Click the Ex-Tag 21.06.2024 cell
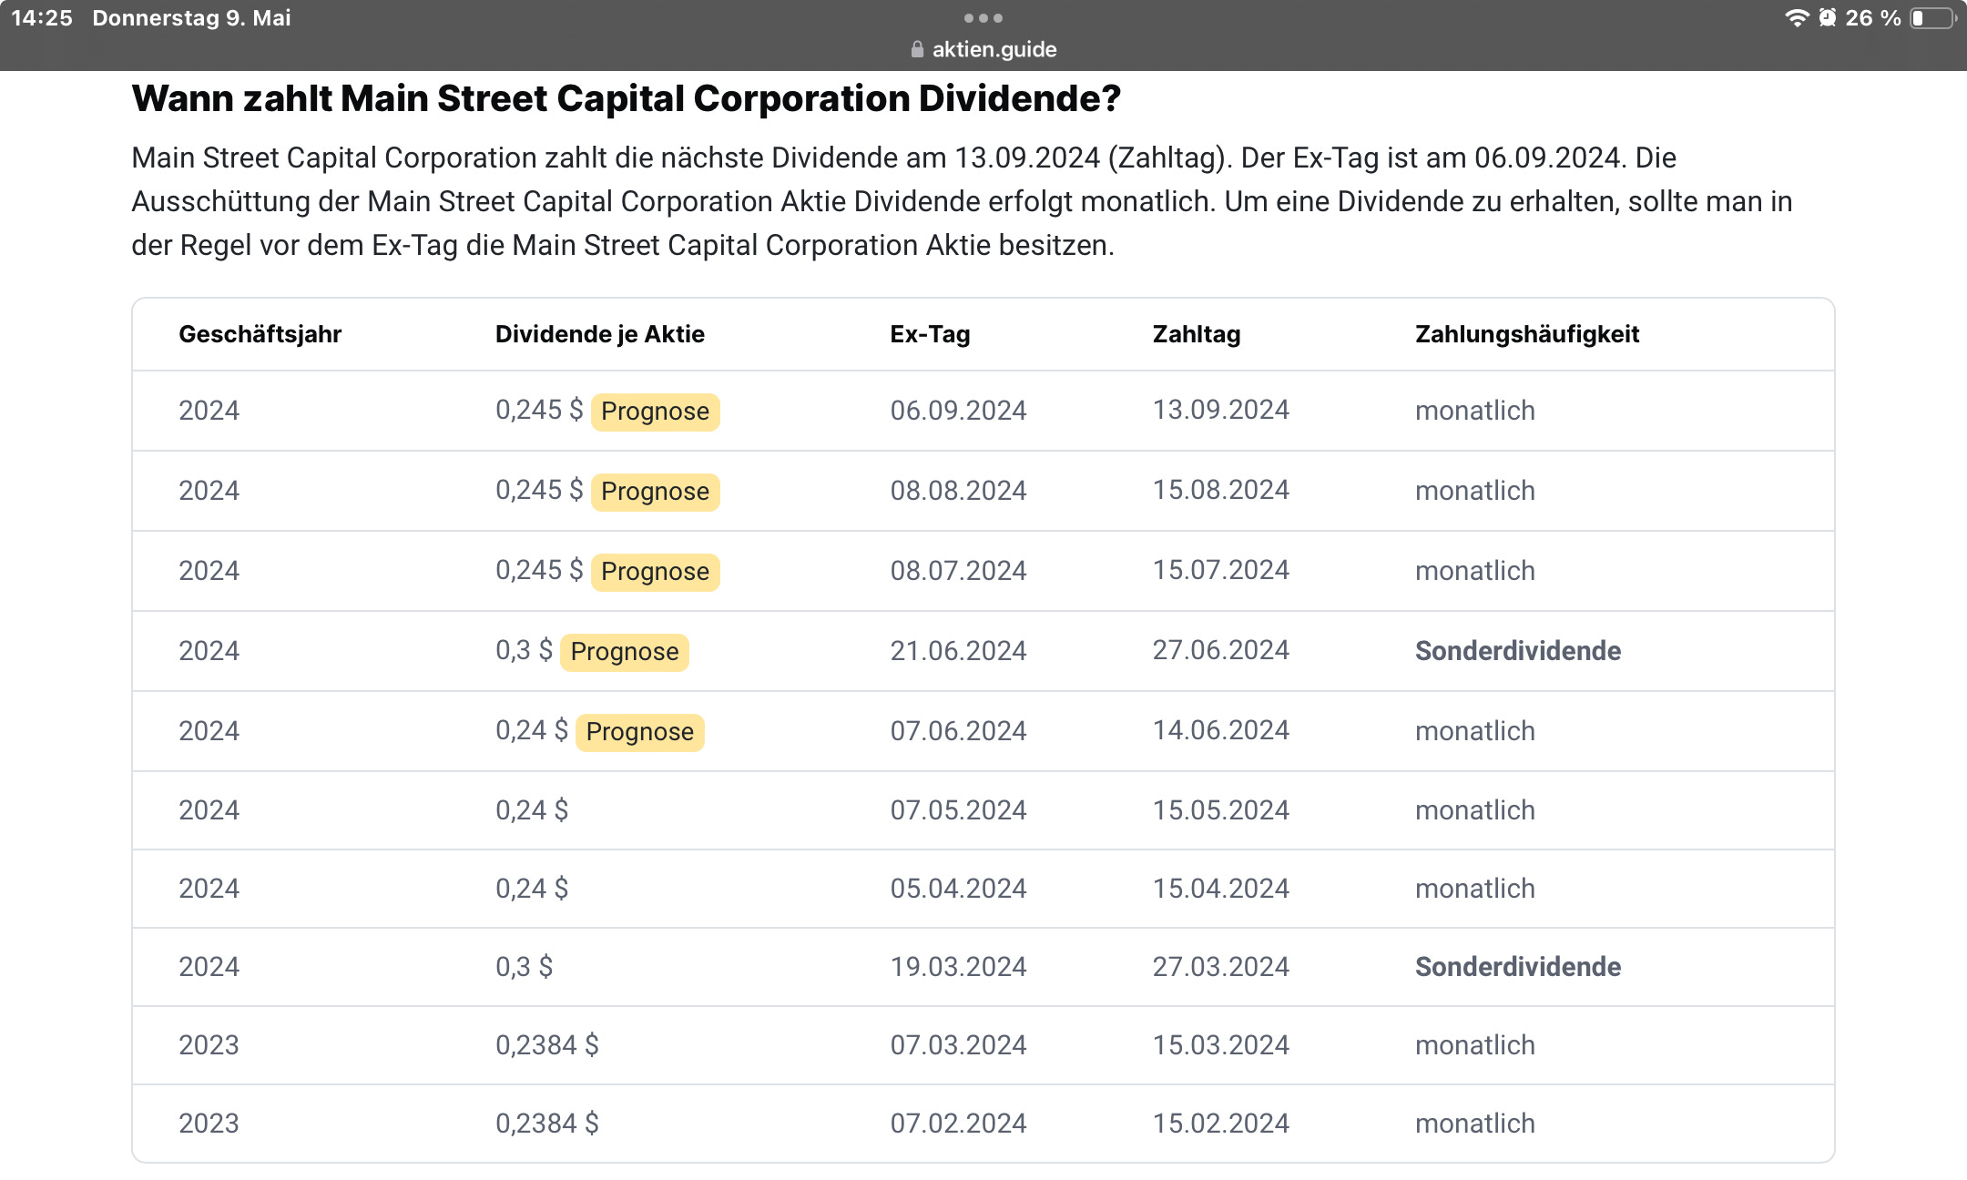This screenshot has width=1967, height=1180. click(x=958, y=651)
